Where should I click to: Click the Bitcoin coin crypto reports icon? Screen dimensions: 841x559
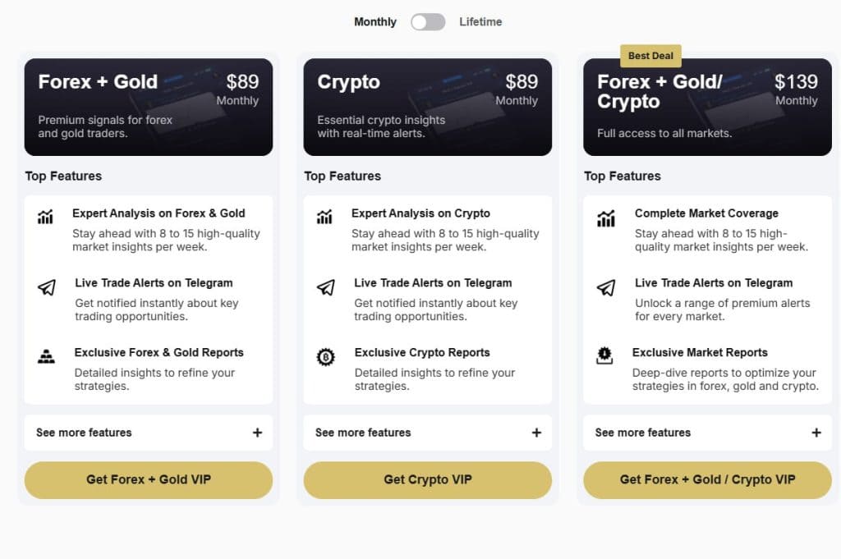[x=325, y=357]
